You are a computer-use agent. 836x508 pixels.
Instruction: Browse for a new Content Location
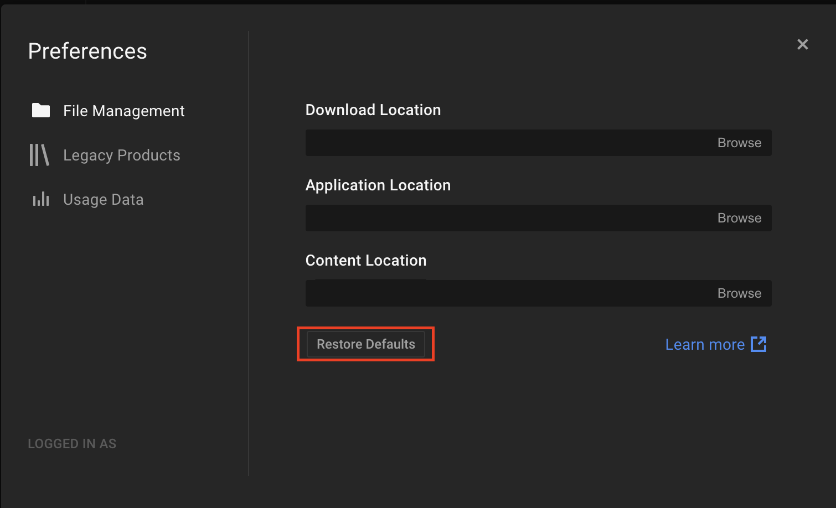coord(739,293)
